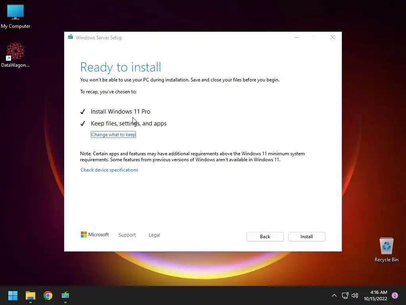The image size is (406, 305).
Task: Click the Install Windows 11 Pro text
Action: tap(121, 112)
